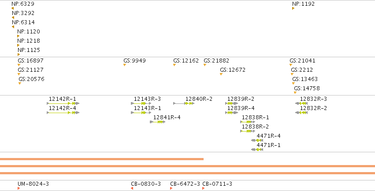Click the gene glyph under 12838R-2

[248, 131]
